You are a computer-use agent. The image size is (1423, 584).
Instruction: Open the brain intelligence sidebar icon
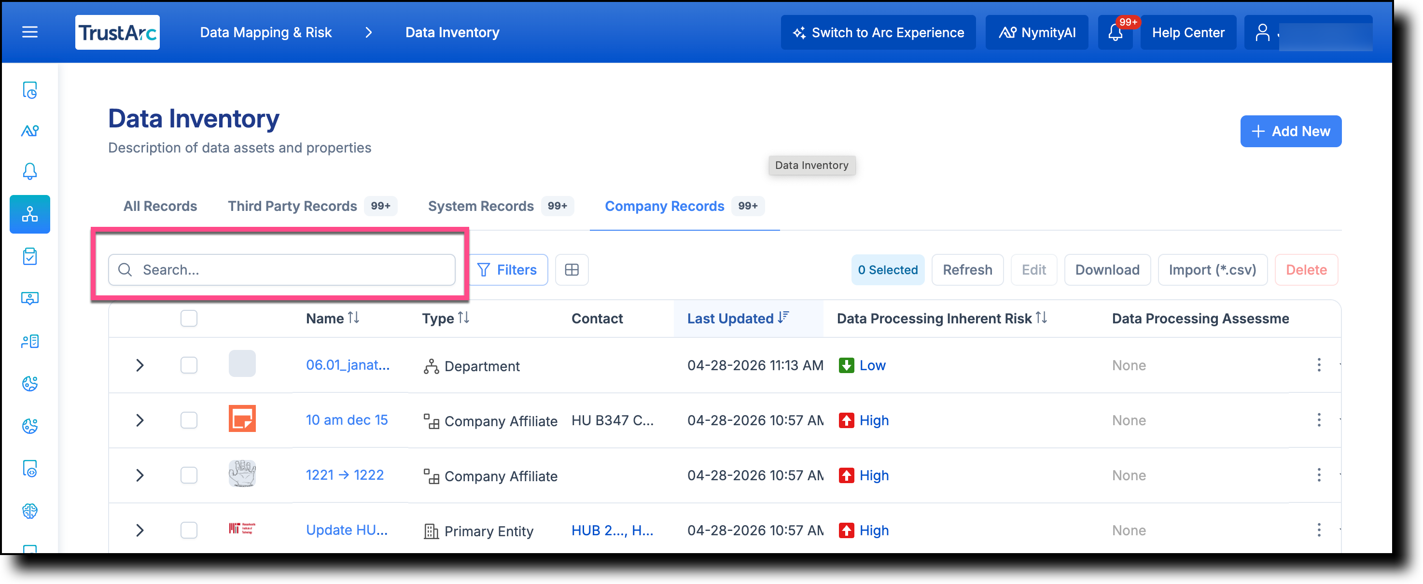pyautogui.click(x=30, y=511)
